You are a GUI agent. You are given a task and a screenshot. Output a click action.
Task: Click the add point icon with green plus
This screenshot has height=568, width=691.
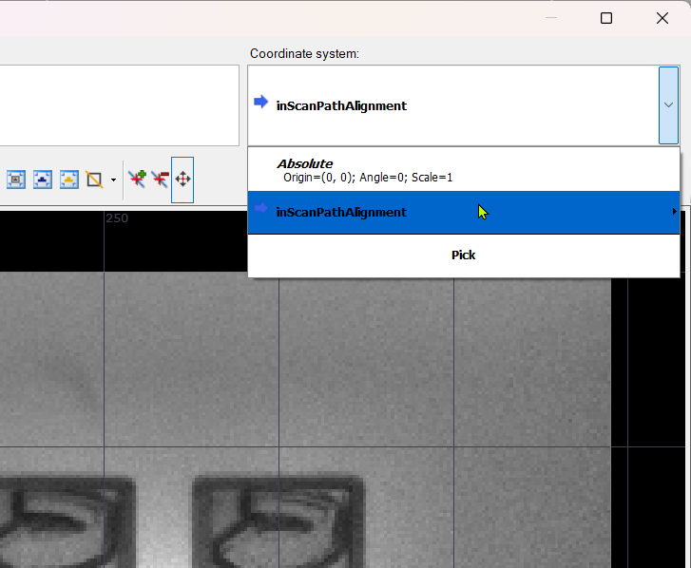coord(138,179)
